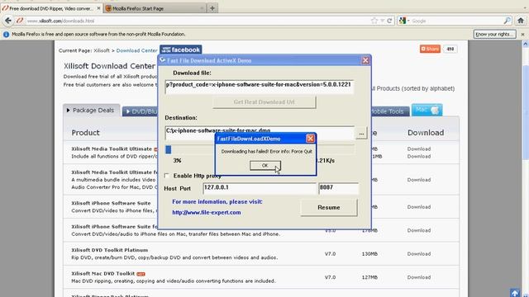Download Xilisoft Mac DVD Toolkit
Screen dimensions: 529x297
pos(419,277)
